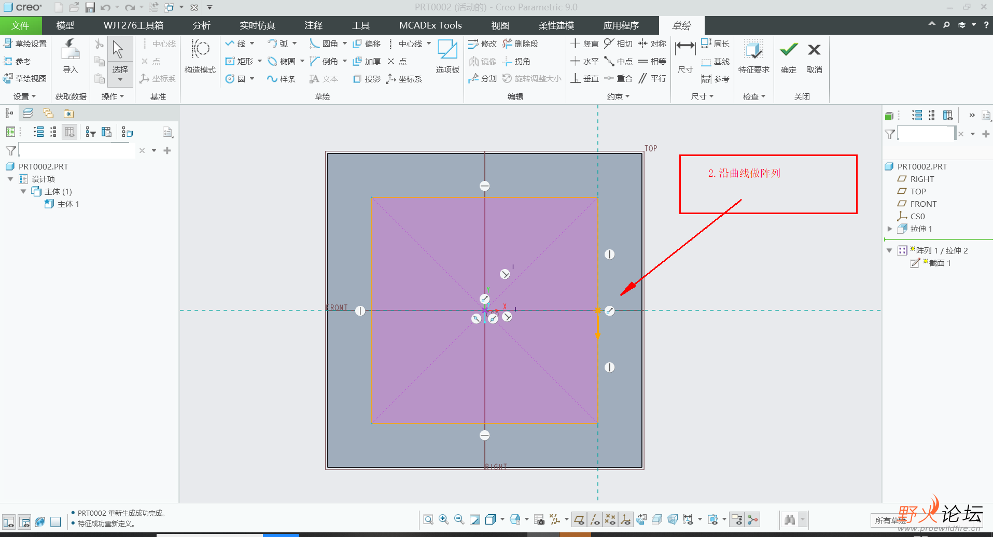Collapse the 阵列 1 / 拉伸 2 node

[x=889, y=250]
